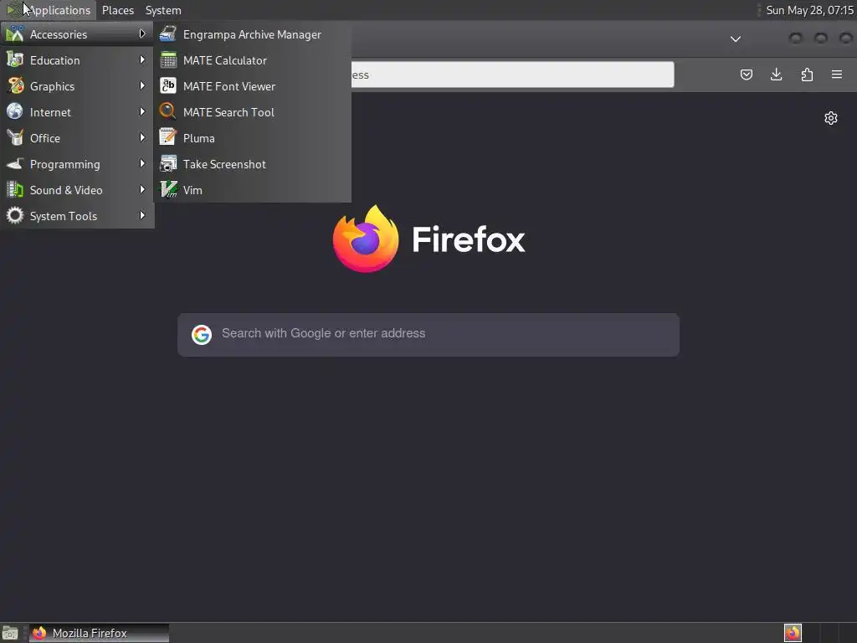The image size is (857, 643).
Task: Launch Vim from its icon
Action: tap(167, 190)
